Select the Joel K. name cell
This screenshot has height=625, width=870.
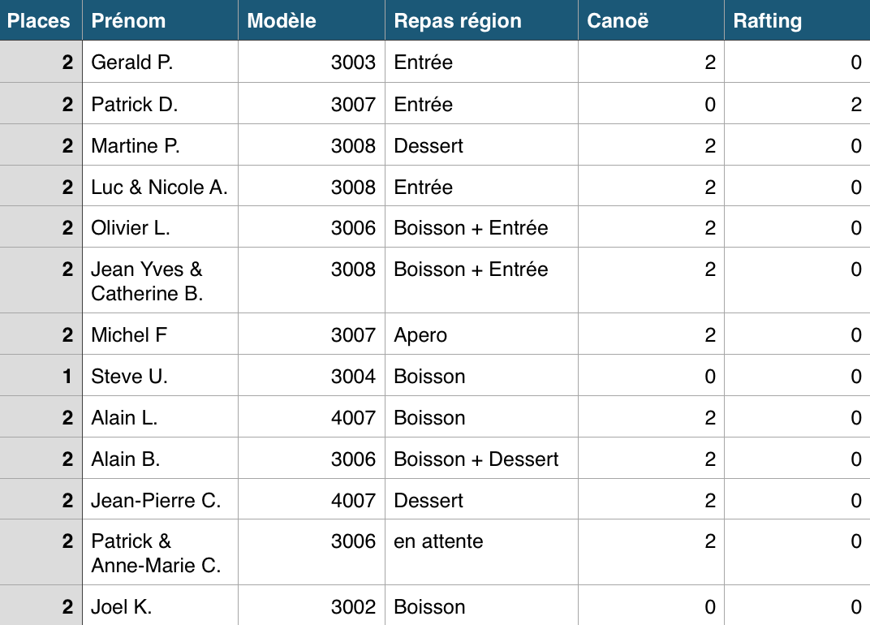click(161, 606)
